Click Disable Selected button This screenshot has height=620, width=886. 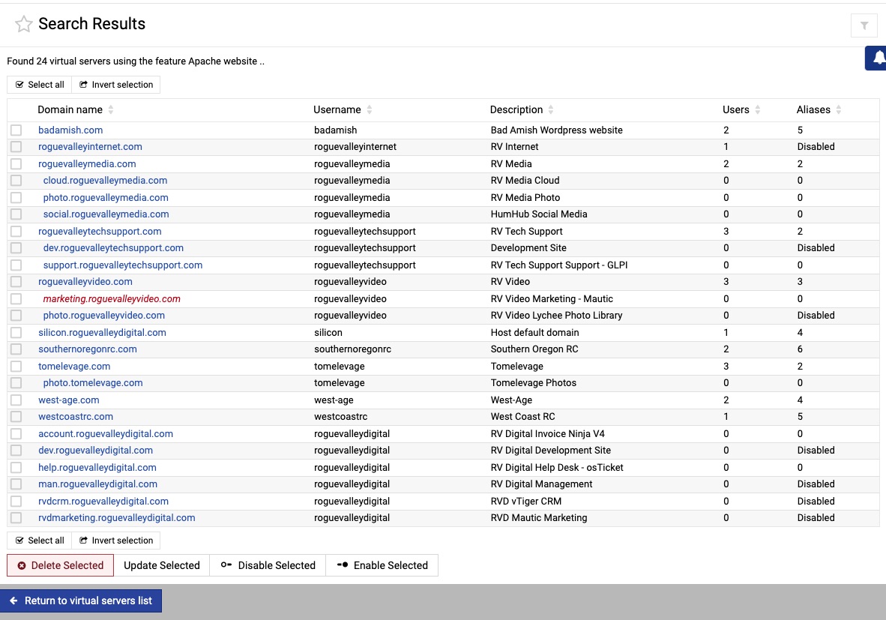(268, 565)
